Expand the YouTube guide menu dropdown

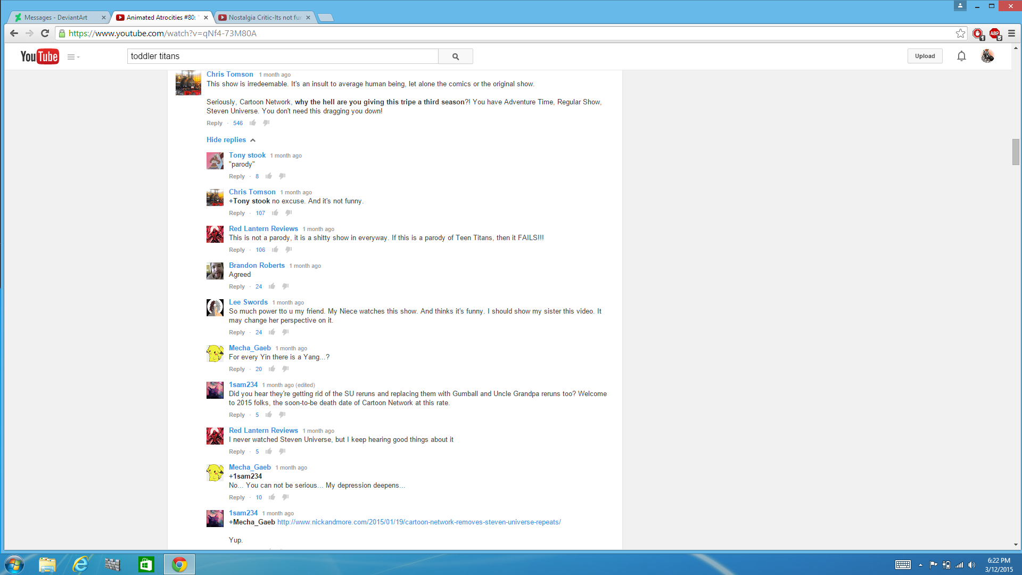pos(73,57)
